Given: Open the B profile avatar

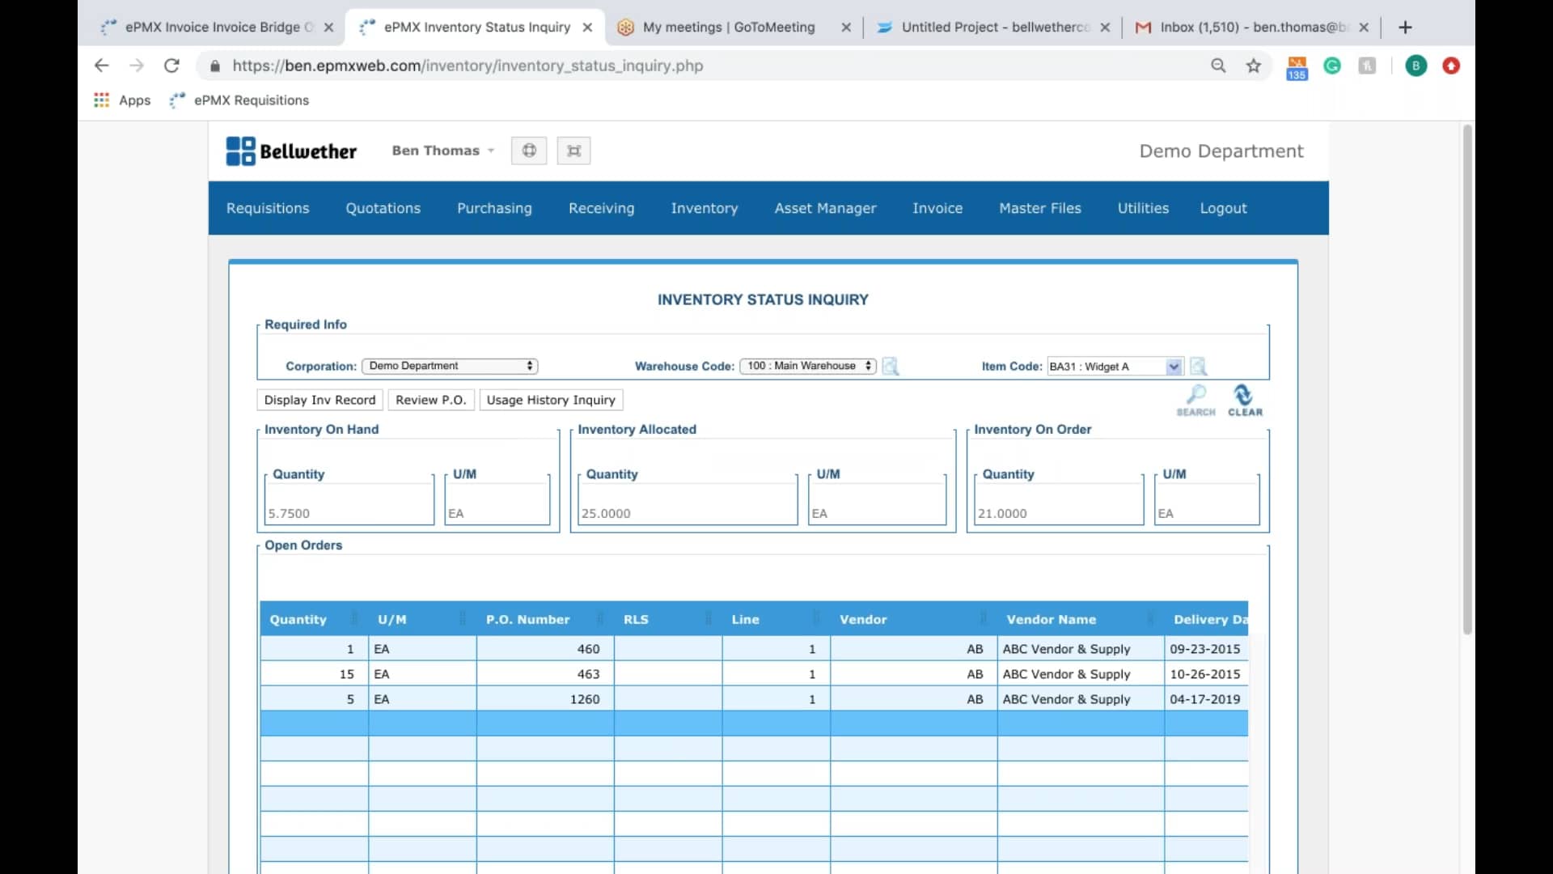Looking at the screenshot, I should click(x=1415, y=66).
